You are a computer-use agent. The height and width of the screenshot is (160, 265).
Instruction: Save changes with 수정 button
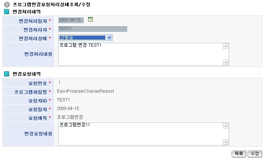click(254, 153)
